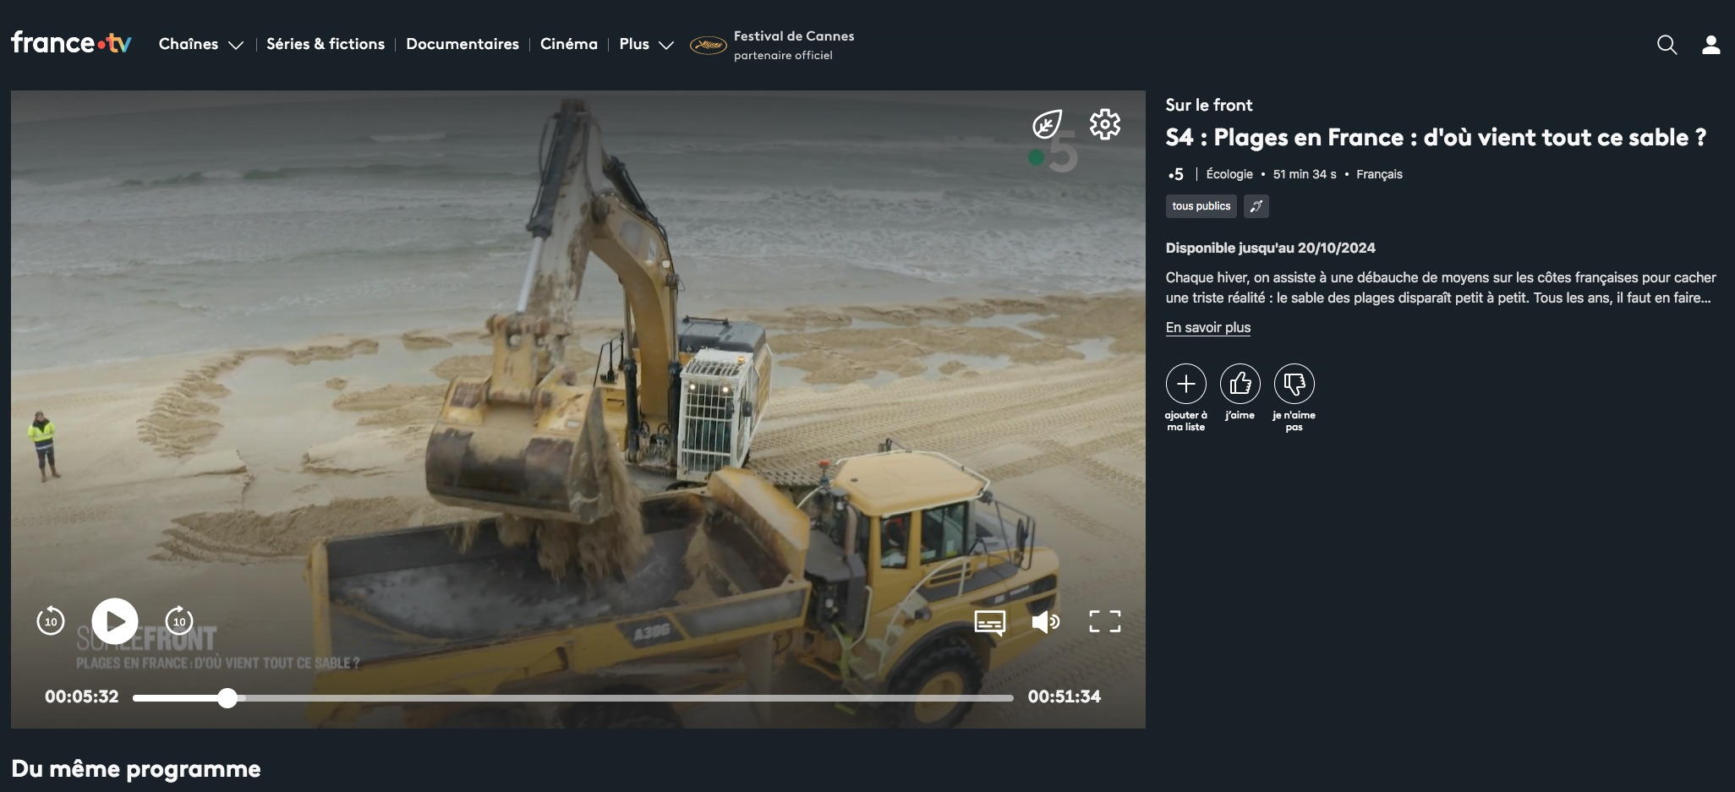Rewind 10 seconds
1735x792 pixels.
51,621
